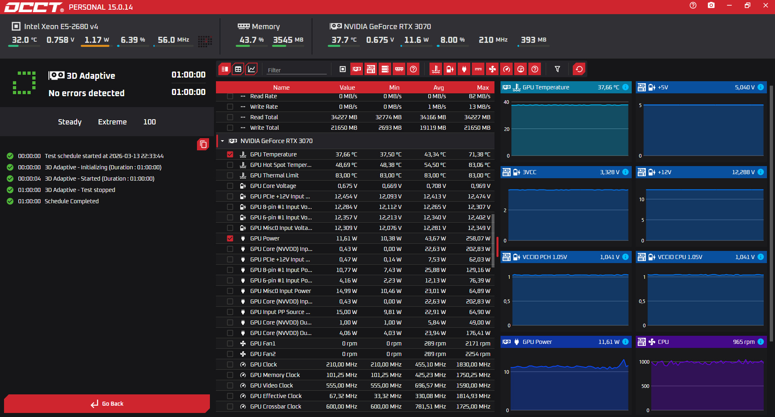
Task: Uncheck the GPU Power sensor checkbox
Action: pos(230,238)
